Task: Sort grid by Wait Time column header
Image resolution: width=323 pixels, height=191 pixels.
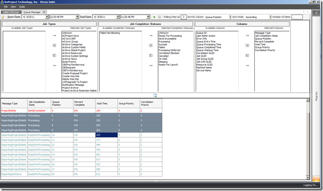Action: click(x=106, y=104)
